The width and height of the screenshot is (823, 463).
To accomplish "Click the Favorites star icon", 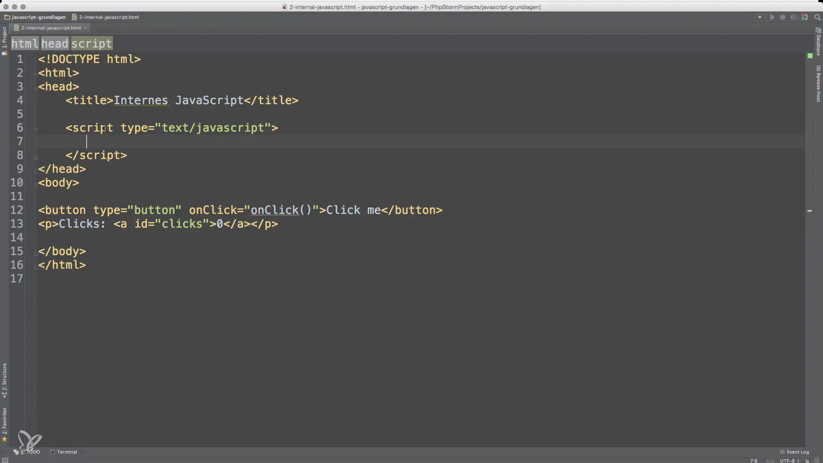I will (x=4, y=439).
